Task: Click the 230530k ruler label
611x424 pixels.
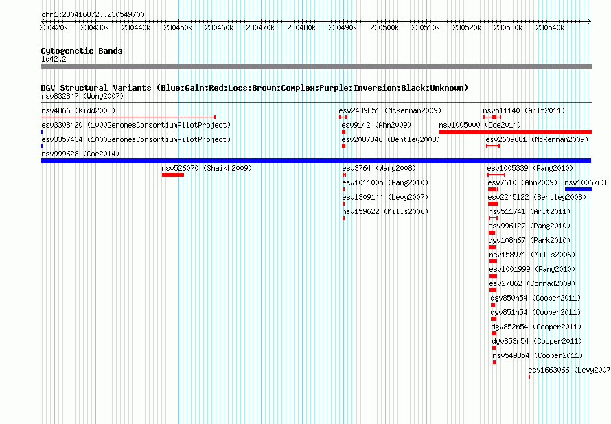Action: [508, 27]
